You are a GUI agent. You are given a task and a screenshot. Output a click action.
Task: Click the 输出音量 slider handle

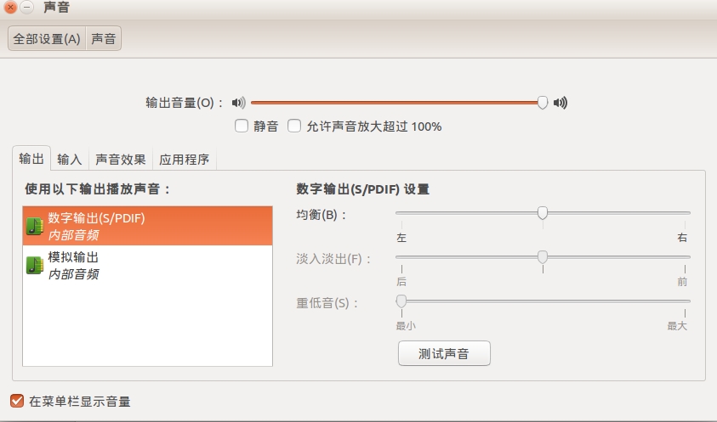543,103
